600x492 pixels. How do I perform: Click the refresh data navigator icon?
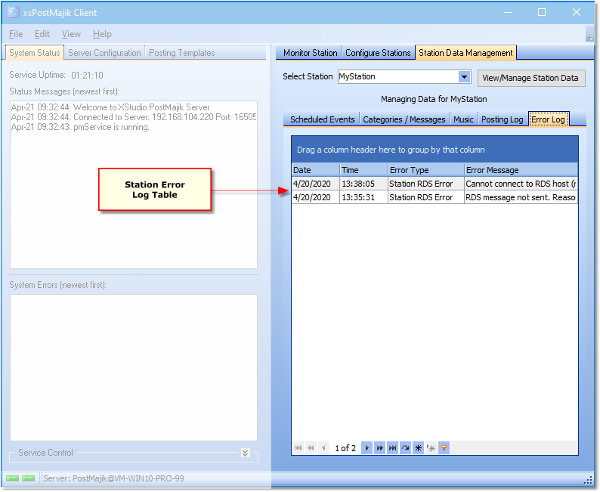tap(405, 447)
